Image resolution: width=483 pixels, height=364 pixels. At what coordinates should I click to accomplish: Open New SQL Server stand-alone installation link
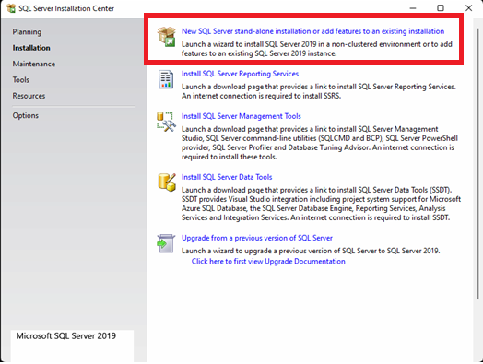tap(312, 31)
